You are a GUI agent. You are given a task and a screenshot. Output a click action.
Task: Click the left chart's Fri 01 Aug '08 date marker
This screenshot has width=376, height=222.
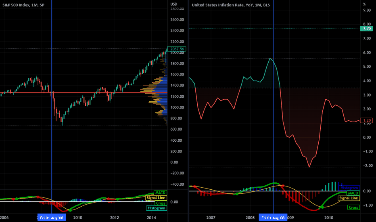coord(52,218)
